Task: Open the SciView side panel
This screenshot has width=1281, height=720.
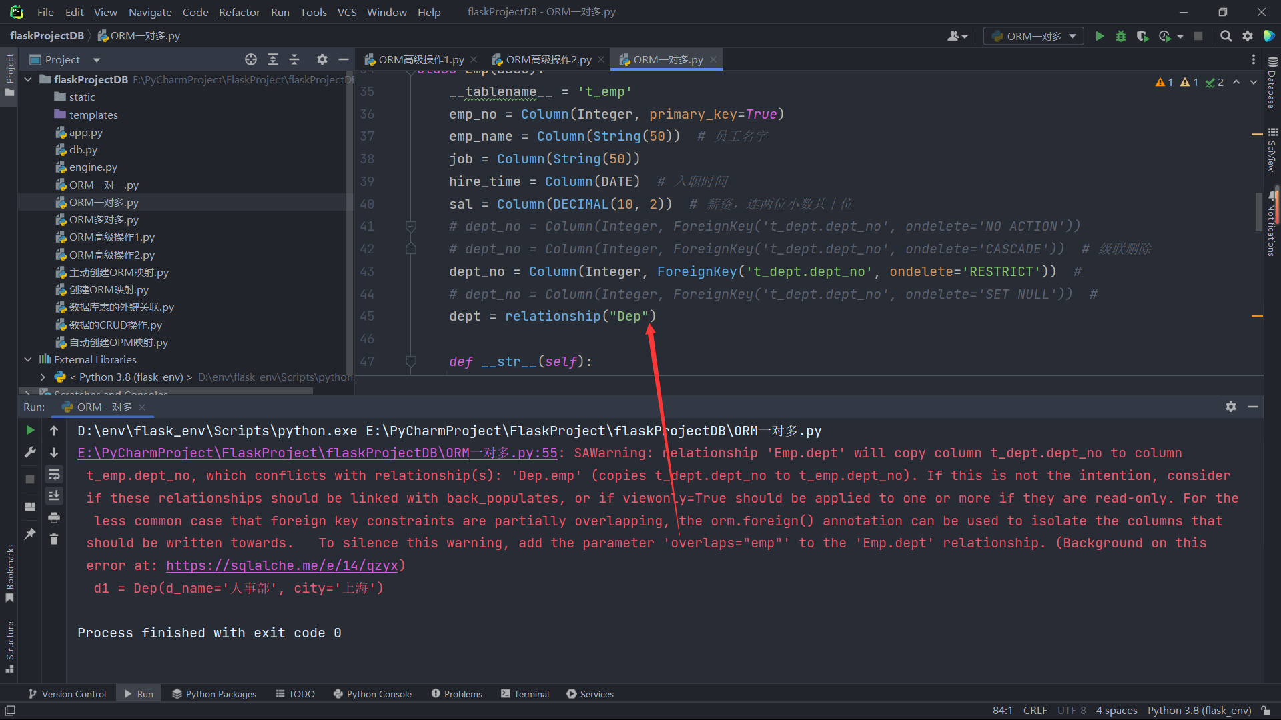Action: point(1272,150)
